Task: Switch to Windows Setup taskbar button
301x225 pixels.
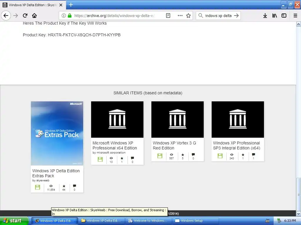Action: [195, 221]
